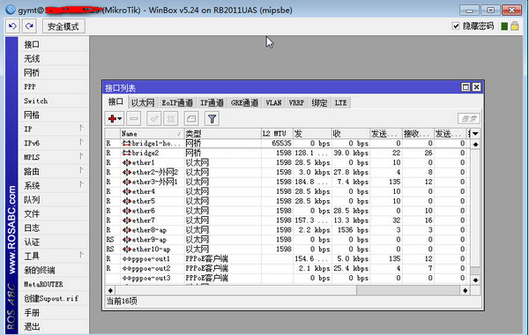Expand the 系统 system submenu
The width and height of the screenshot is (529, 335).
point(54,185)
